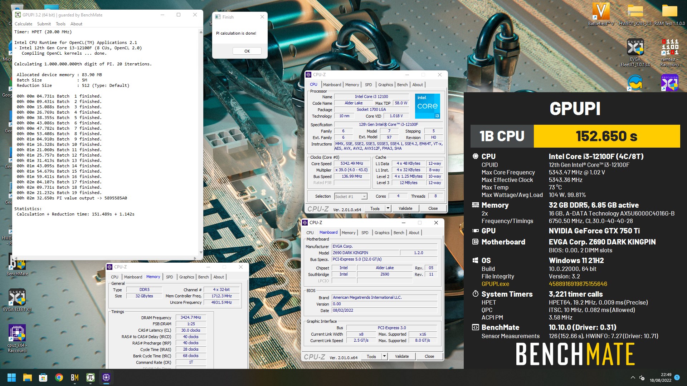Select Mainboard tab in Memory CPU-Z window

133,277
